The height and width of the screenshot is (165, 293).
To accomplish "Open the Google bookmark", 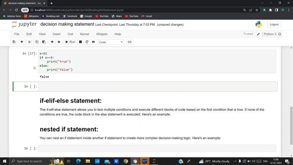I will pyautogui.click(x=86, y=16).
